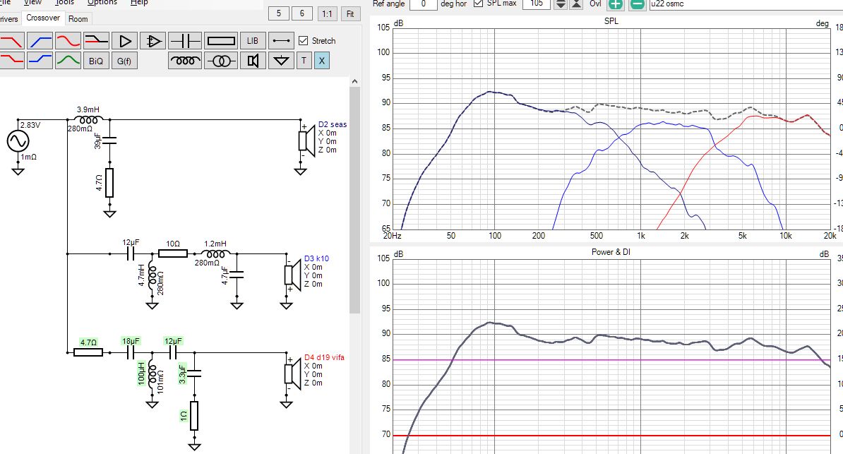Screen dimensions: 843x454
Task: Select the black-and-red crossing slope icon
Action: pyautogui.click(x=96, y=41)
